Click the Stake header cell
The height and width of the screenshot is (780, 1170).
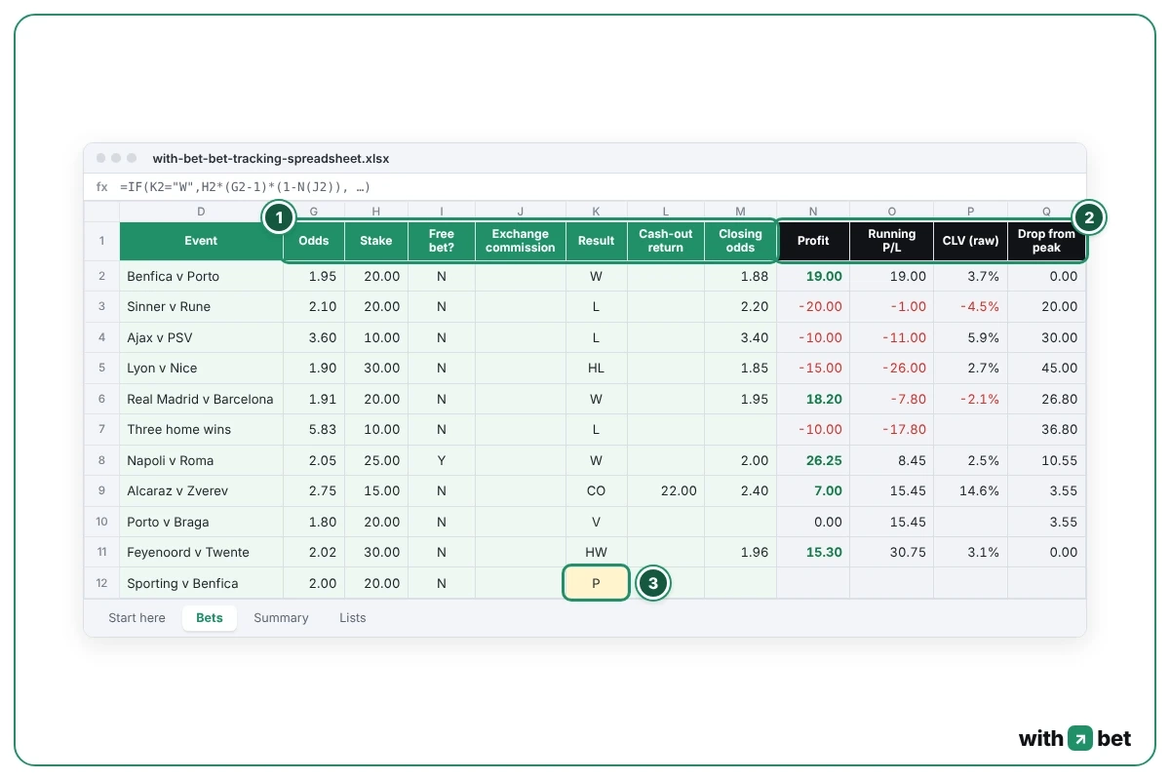(x=376, y=241)
